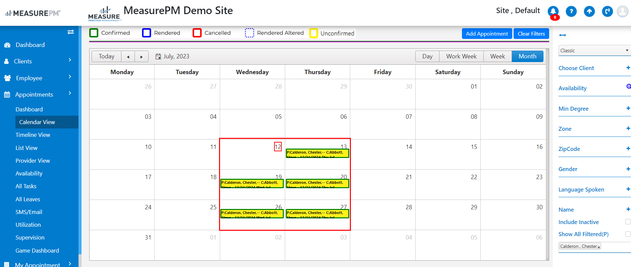
Task: Switch to Work Week view
Action: click(x=461, y=56)
